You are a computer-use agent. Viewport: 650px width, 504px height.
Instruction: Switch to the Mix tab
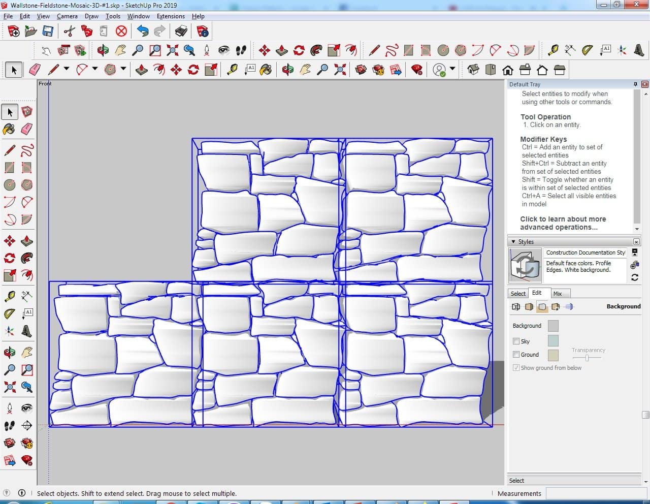click(558, 294)
